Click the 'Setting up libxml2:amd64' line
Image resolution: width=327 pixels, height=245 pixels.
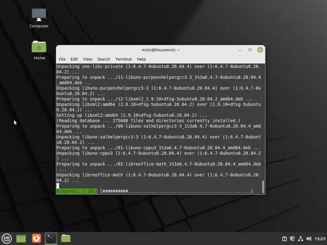pos(132,115)
